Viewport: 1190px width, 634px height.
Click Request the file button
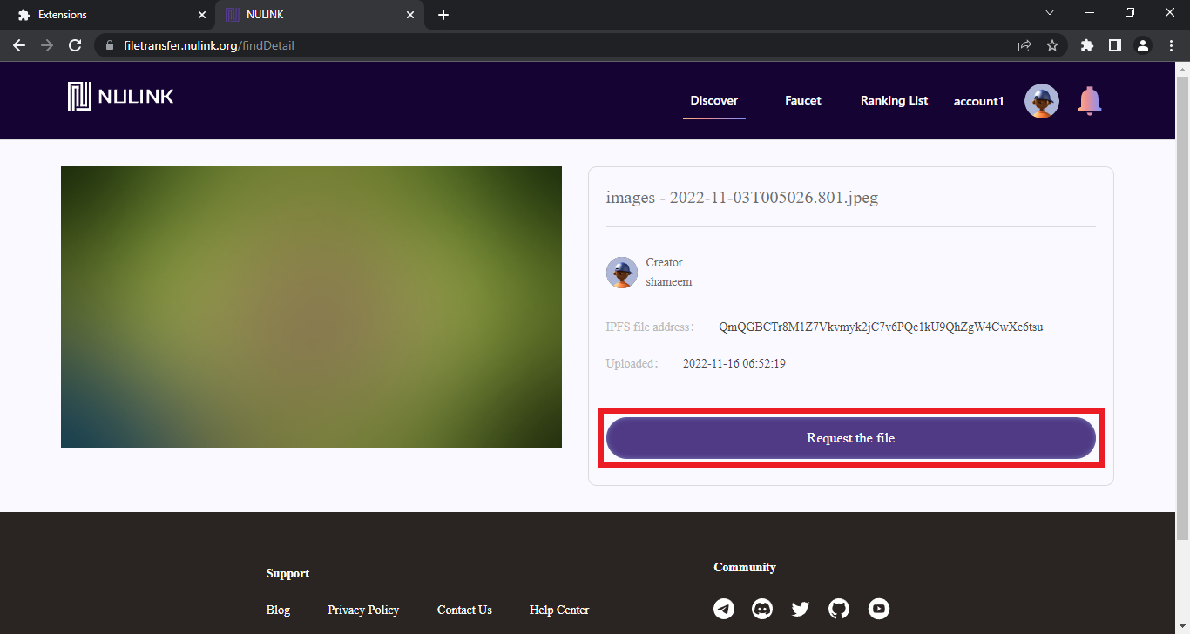(x=850, y=438)
